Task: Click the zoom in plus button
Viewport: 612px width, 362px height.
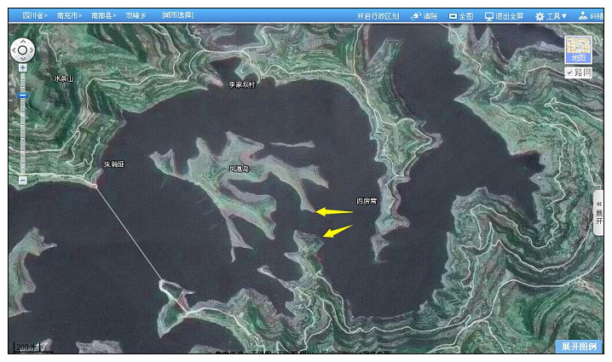Action: 23,67
